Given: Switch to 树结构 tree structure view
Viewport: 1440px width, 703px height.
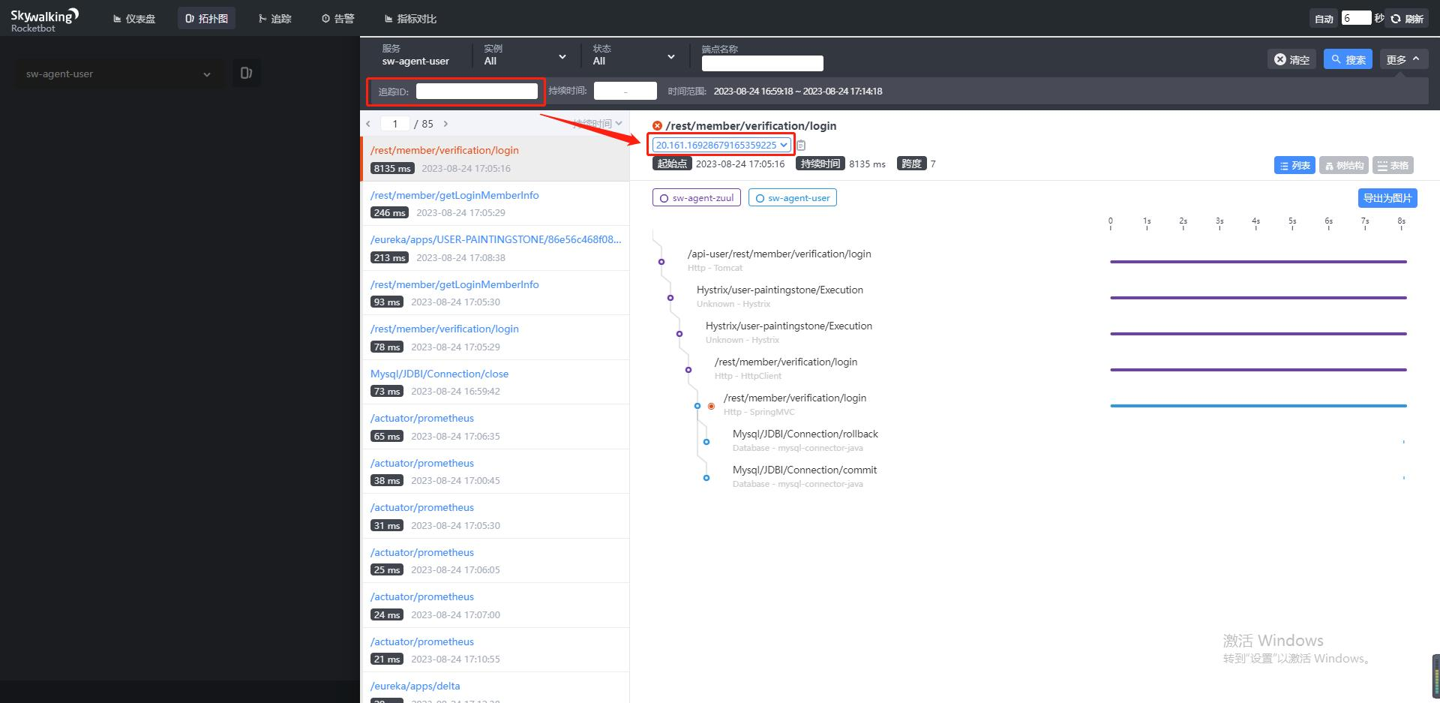Looking at the screenshot, I should 1344,166.
